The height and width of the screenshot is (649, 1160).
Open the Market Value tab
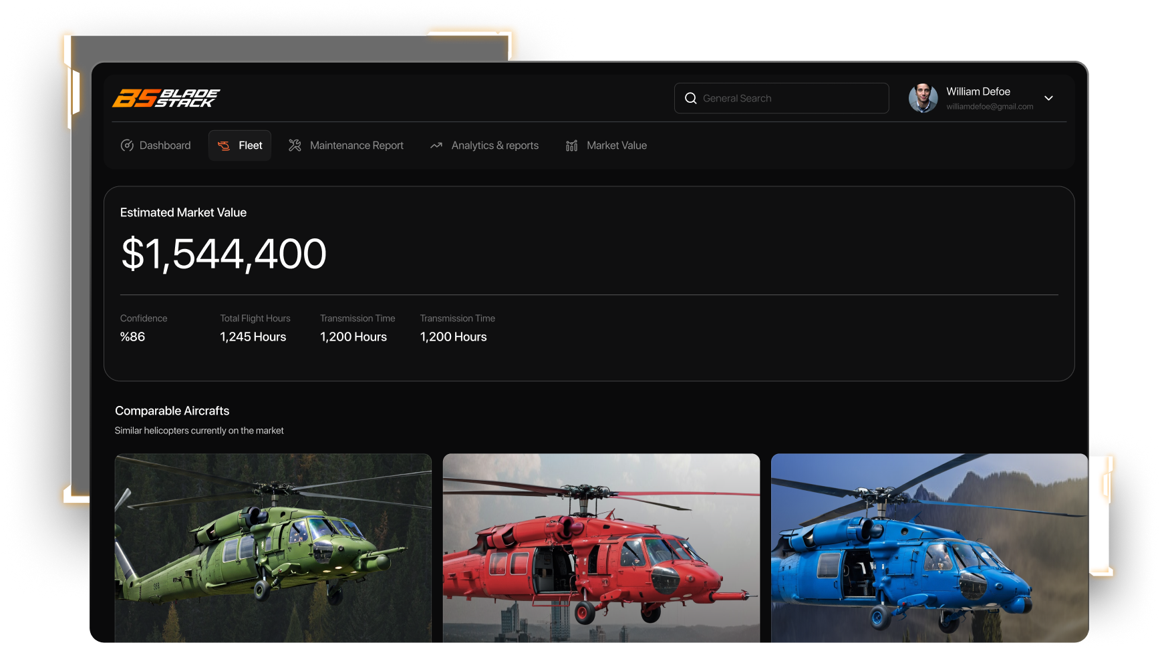pyautogui.click(x=616, y=146)
